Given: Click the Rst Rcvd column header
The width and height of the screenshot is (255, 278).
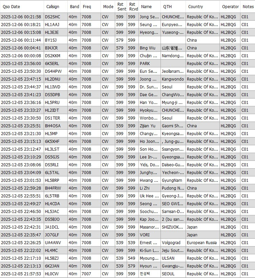Looking at the screenshot, I should pyautogui.click(x=132, y=6).
